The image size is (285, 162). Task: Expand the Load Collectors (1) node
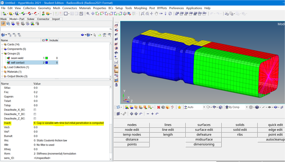[x=2, y=67]
